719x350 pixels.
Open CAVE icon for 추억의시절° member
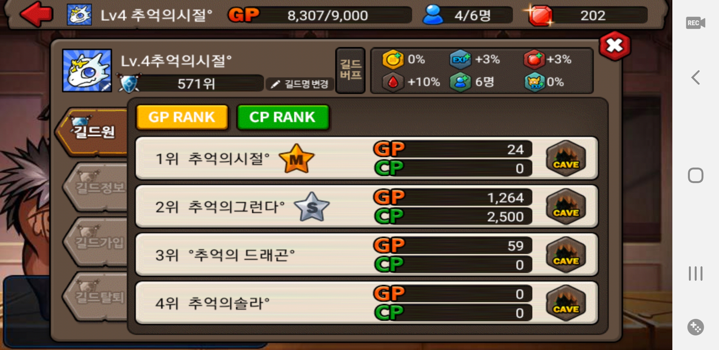pos(566,158)
